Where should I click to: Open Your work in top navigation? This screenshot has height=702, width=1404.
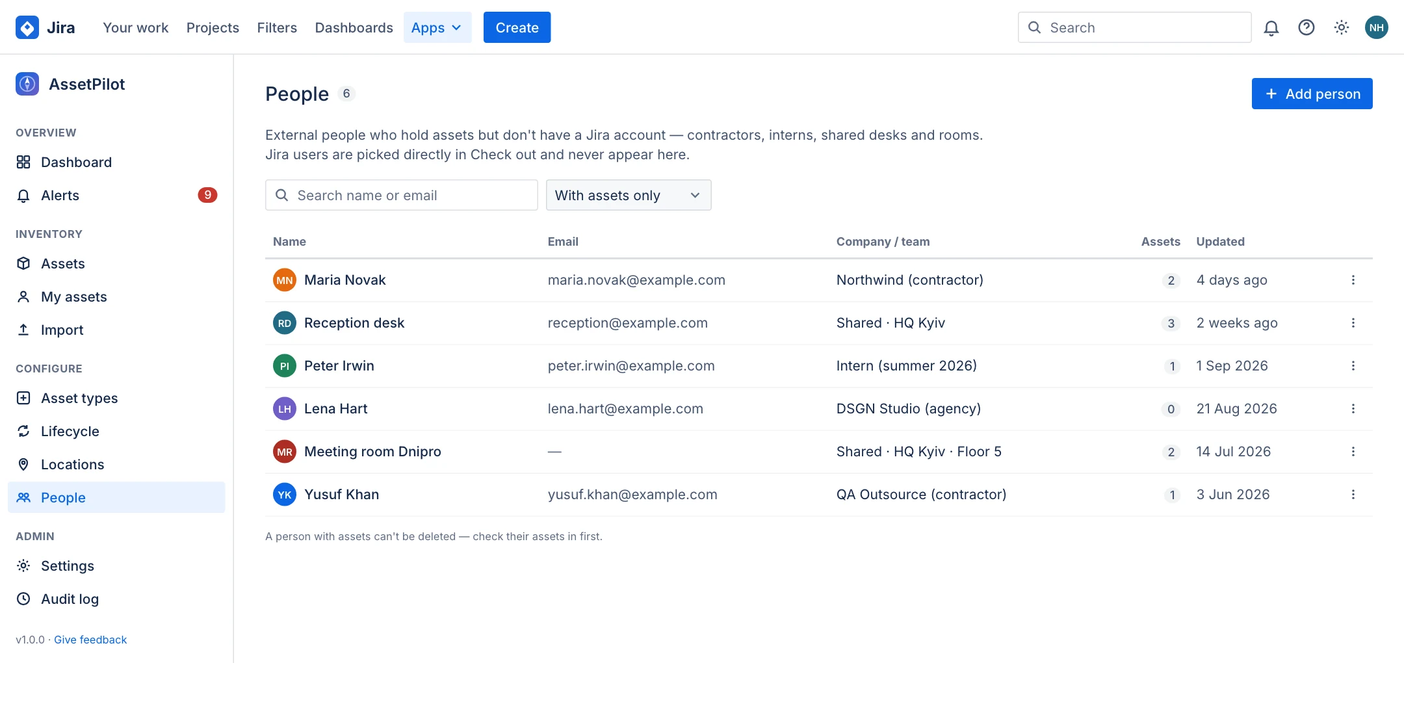(135, 27)
